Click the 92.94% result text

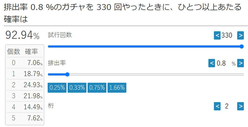click(22, 35)
